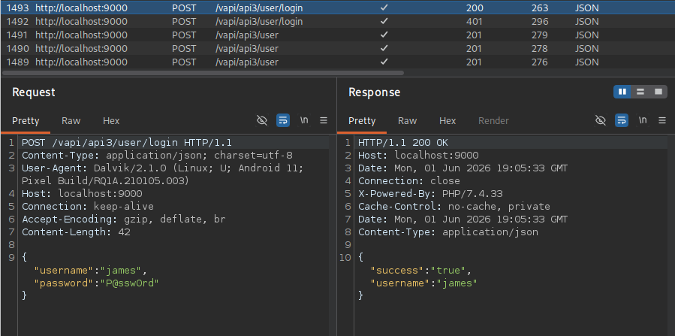
Task: Click POST request line in Request editor
Action: pos(127,142)
